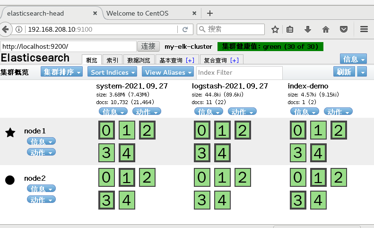Open 信息 dropdown for logstash-2021.09.27 index
The image size is (374, 228).
point(209,111)
